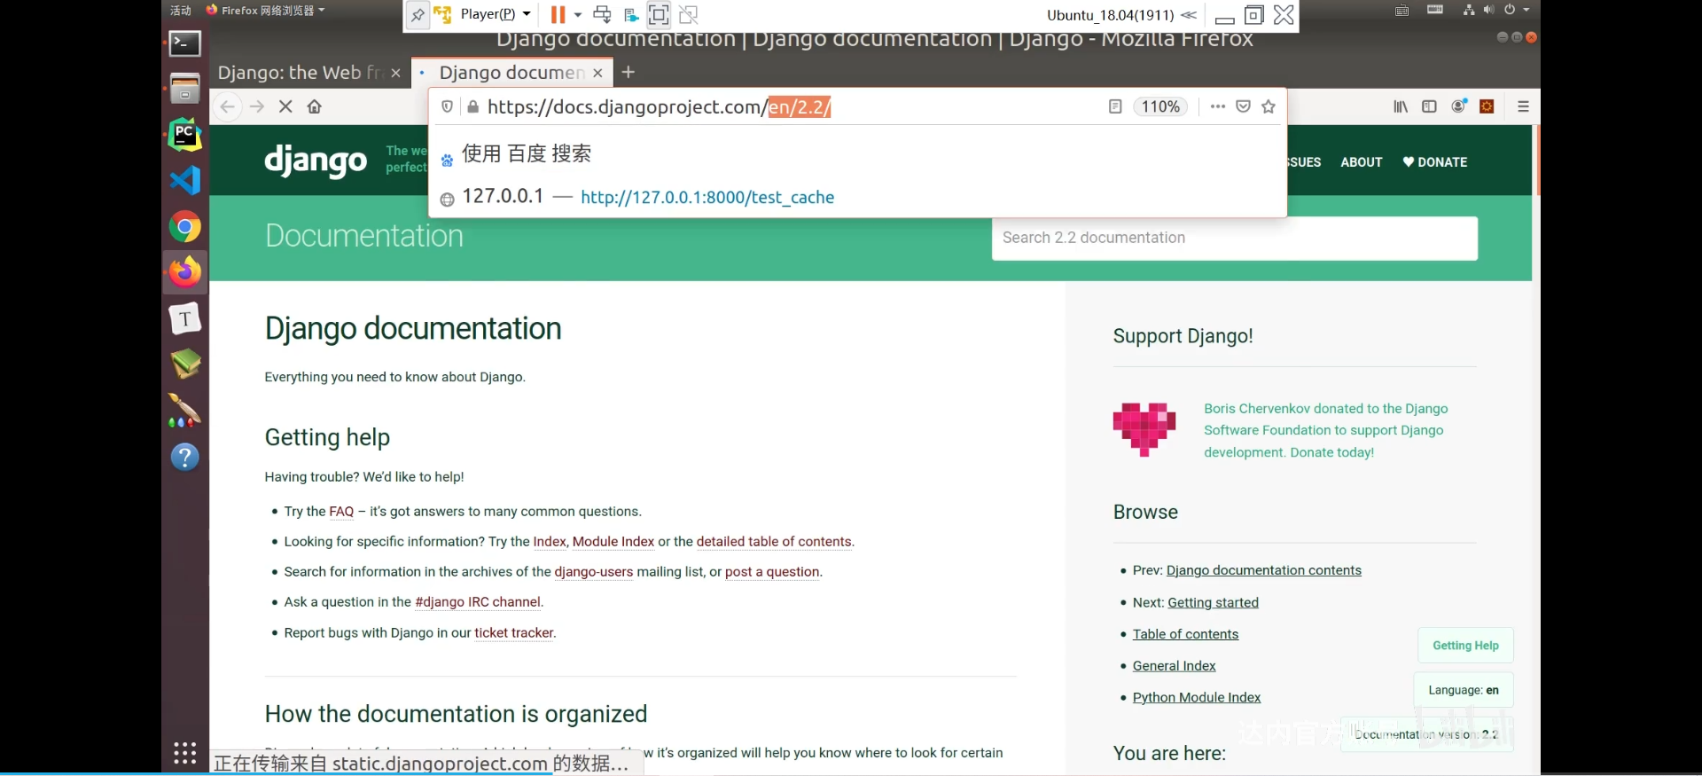Launch PyCharm from the dock
The height and width of the screenshot is (776, 1702).
coord(185,135)
